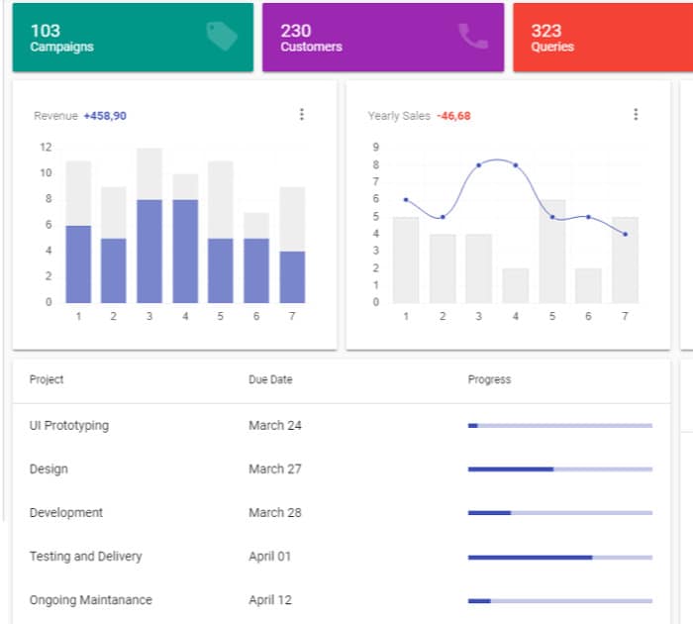Select the UI Prototyping project row
Image resolution: width=693 pixels, height=624 pixels.
coord(69,426)
